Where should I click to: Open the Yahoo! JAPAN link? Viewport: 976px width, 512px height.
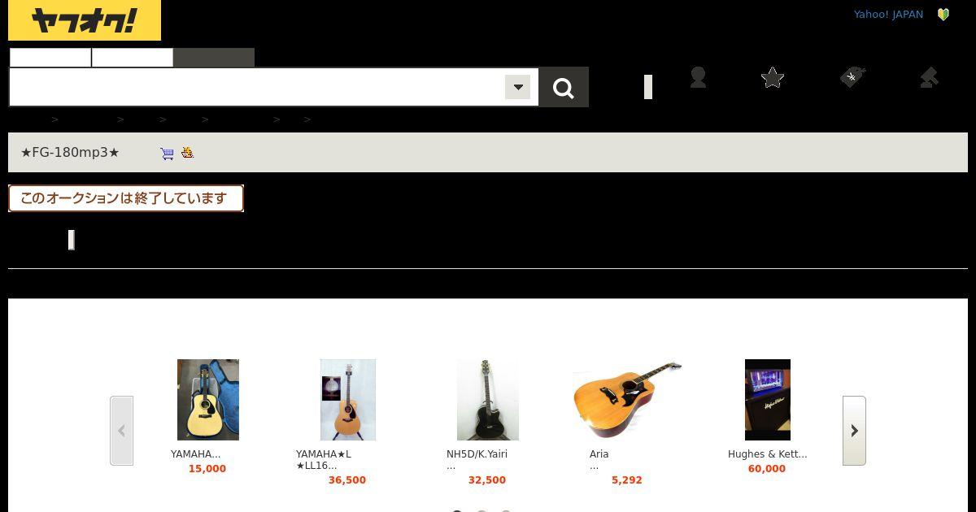click(x=888, y=15)
